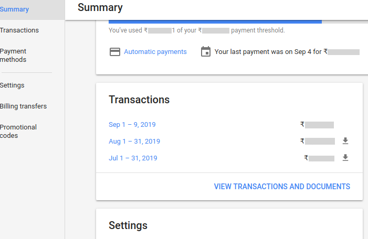The width and height of the screenshot is (368, 239).
Task: Open Billing transfers in the sidebar
Action: point(23,106)
